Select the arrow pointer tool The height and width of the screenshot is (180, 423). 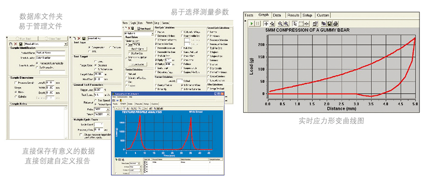click(295, 24)
